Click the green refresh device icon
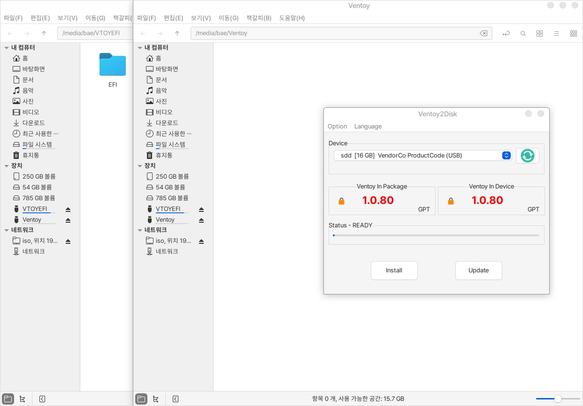This screenshot has width=583, height=406. point(527,156)
